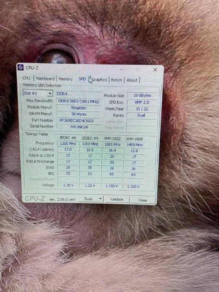
Task: Click the Validate button
Action: 117,200
